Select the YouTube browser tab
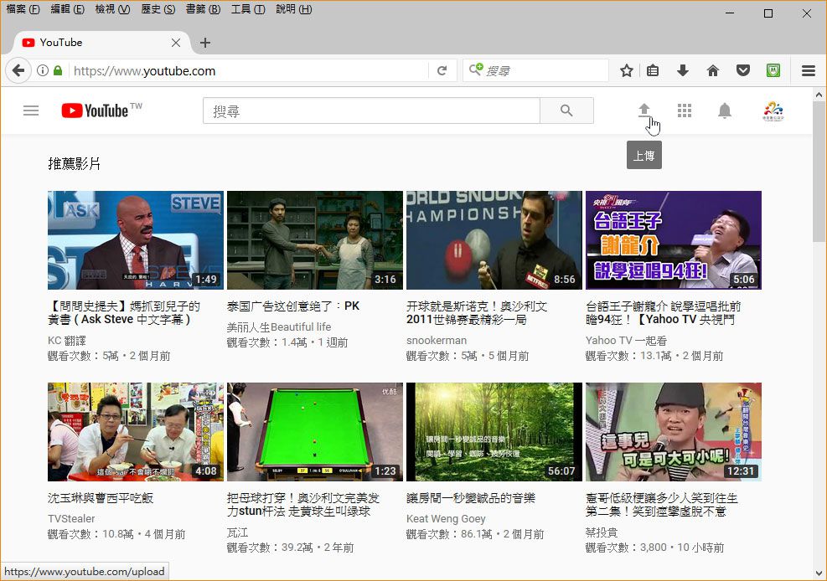Image resolution: width=827 pixels, height=581 pixels. [92, 41]
